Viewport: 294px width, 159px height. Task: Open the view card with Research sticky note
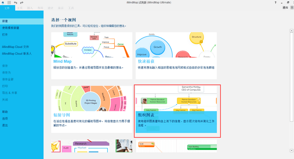(92, 146)
